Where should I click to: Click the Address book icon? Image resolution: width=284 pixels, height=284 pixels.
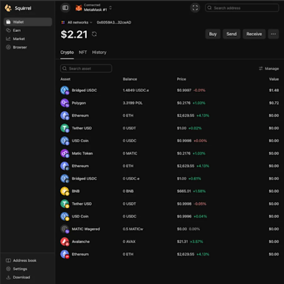point(8,260)
